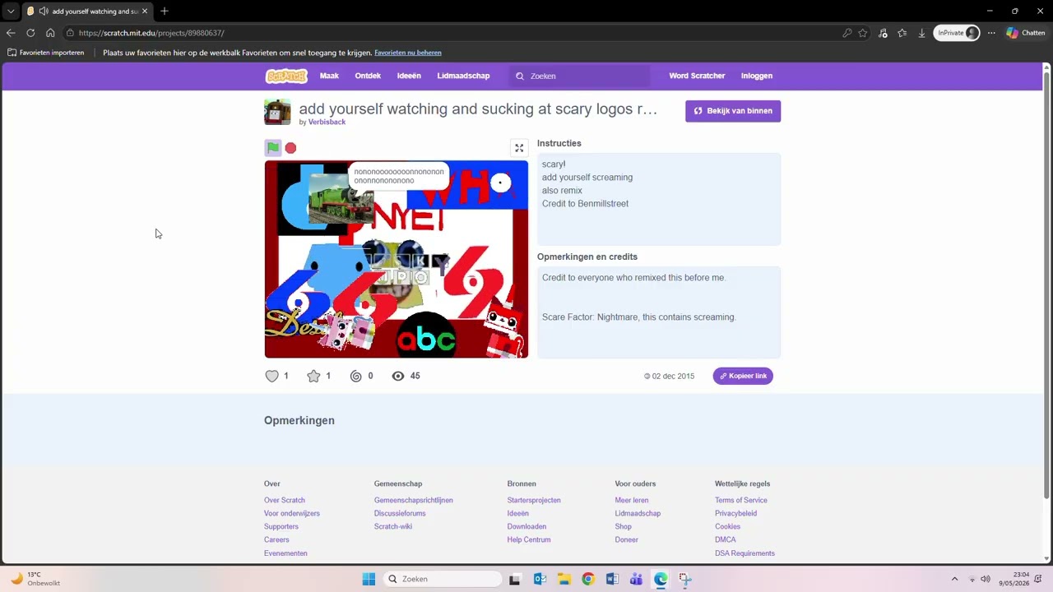The width and height of the screenshot is (1053, 592).
Task: Click the Scratch project stage canvas
Action: (397, 259)
